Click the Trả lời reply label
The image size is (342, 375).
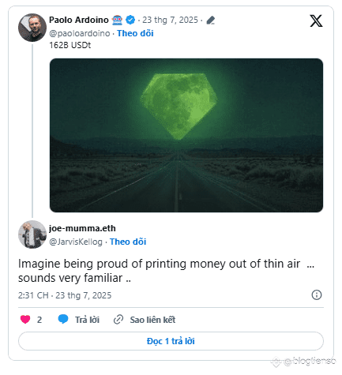(x=87, y=320)
